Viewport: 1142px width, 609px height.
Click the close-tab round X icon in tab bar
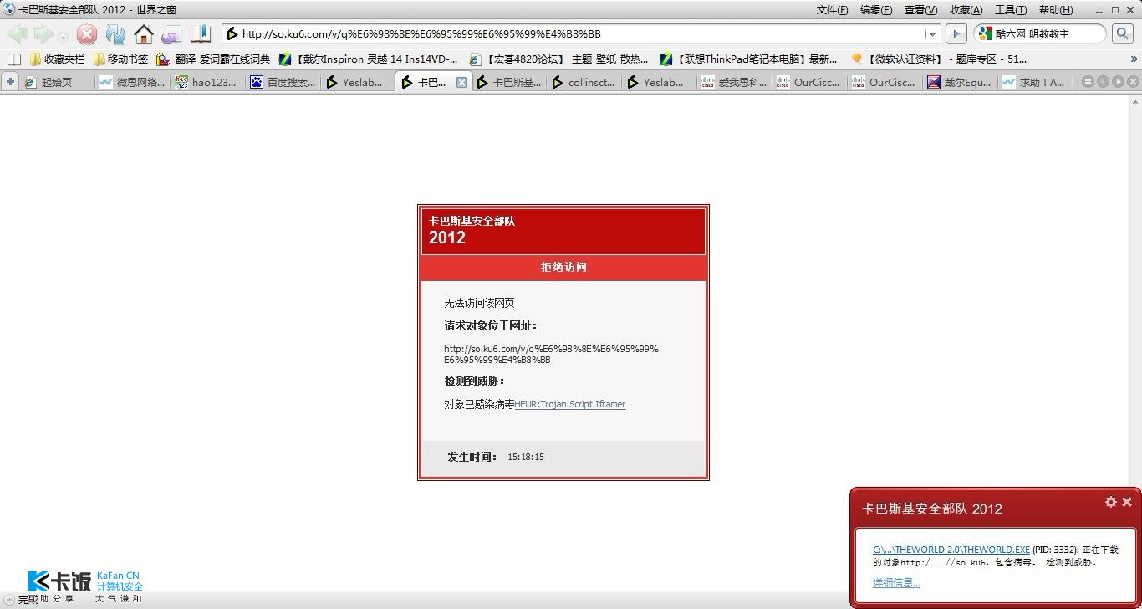tap(1133, 82)
